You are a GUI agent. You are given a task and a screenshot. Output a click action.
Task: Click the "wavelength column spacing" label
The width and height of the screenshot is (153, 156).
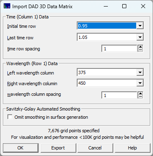[x=34, y=95]
